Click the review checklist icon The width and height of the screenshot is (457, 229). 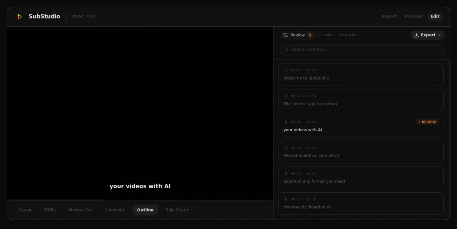(286, 35)
